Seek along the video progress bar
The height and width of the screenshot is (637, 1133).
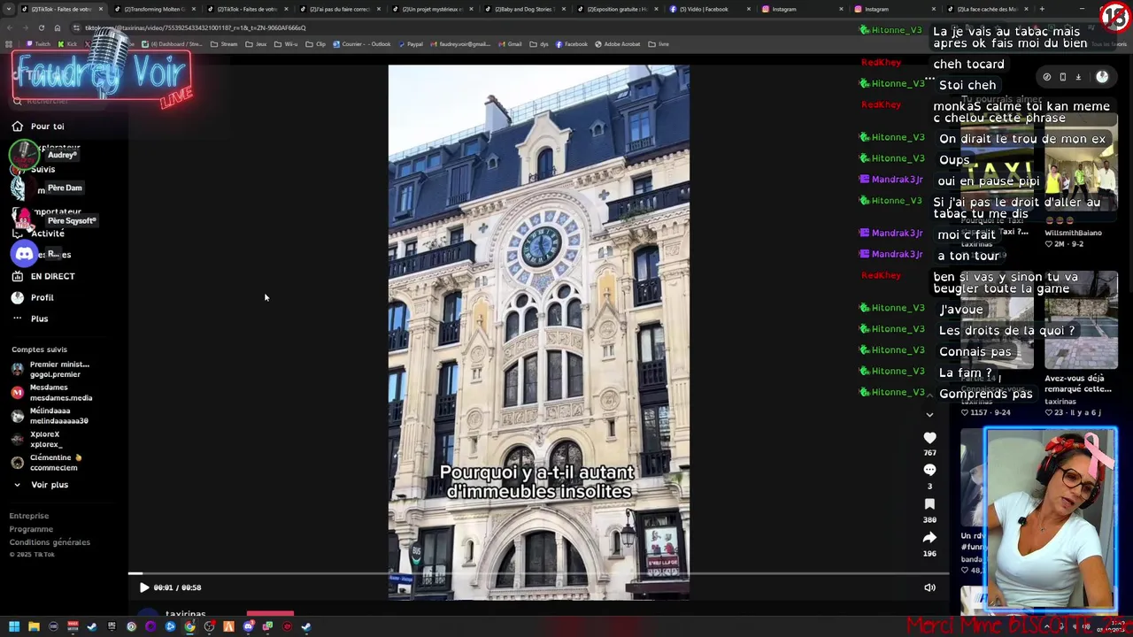538,574
